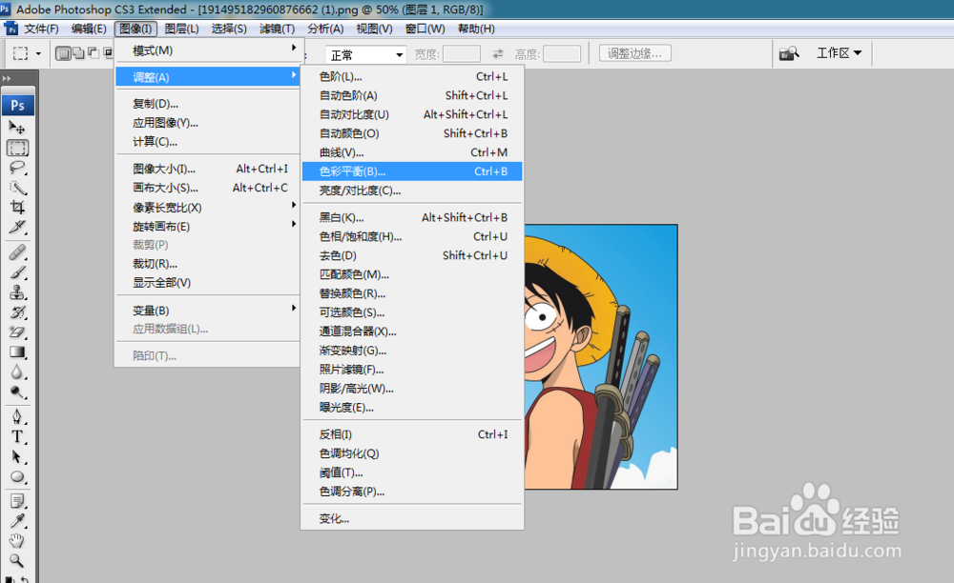Click the 调整边缘 (Refine Edge) button
This screenshot has height=583, width=954.
634,53
